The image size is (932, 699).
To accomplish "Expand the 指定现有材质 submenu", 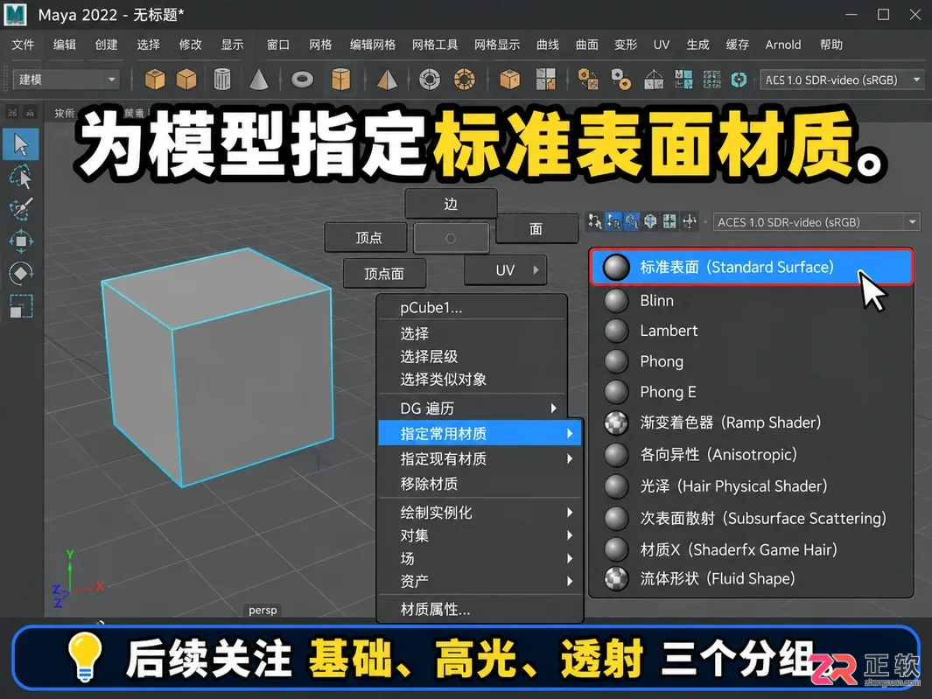I will pyautogui.click(x=480, y=458).
